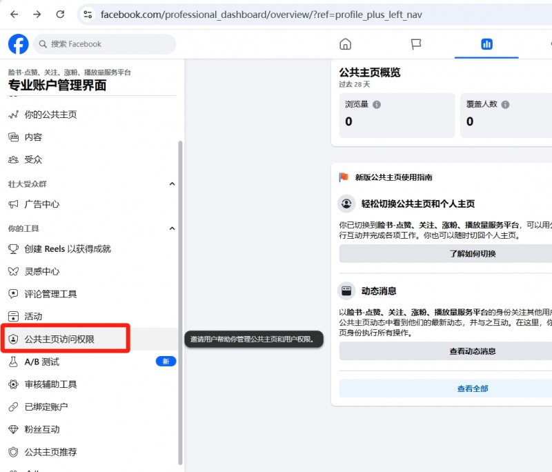Select the professional dashboard chart tab
This screenshot has width=552, height=472.
[x=486, y=44]
